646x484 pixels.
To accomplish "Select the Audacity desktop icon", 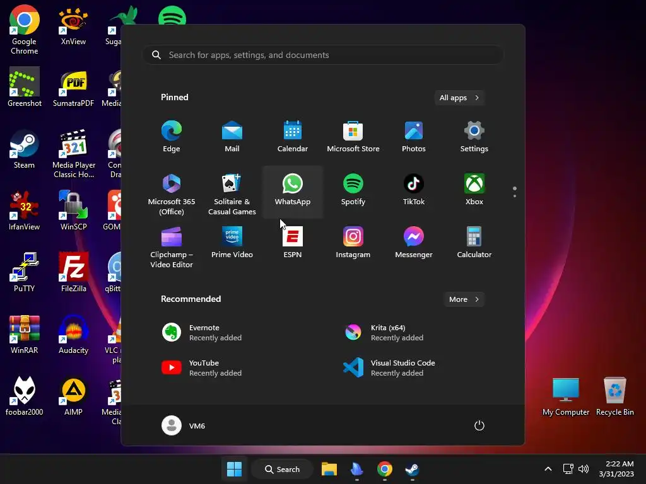I will [73, 334].
